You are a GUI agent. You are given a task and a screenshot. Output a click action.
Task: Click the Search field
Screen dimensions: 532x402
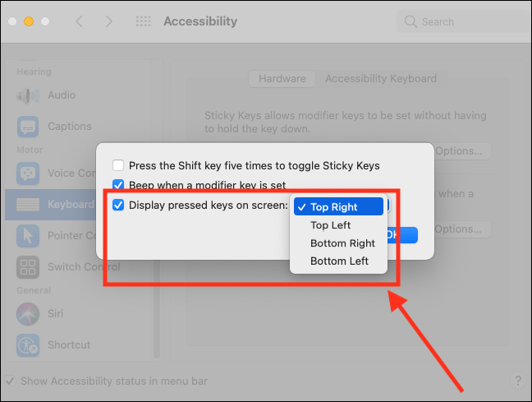(x=463, y=21)
